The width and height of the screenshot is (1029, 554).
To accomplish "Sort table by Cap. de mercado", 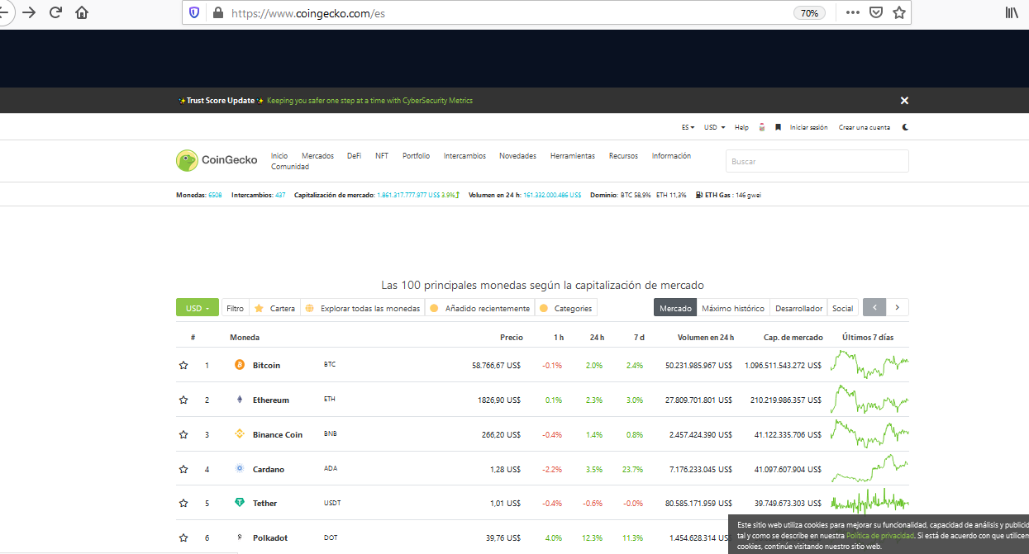I will [x=793, y=338].
